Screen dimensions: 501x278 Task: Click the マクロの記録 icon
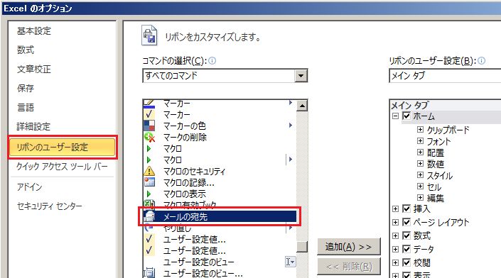click(149, 182)
